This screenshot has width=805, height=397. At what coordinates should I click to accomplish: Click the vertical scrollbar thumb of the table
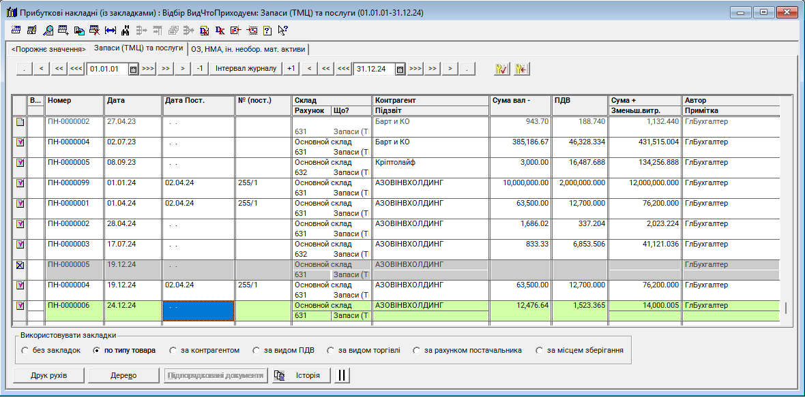tap(785, 308)
